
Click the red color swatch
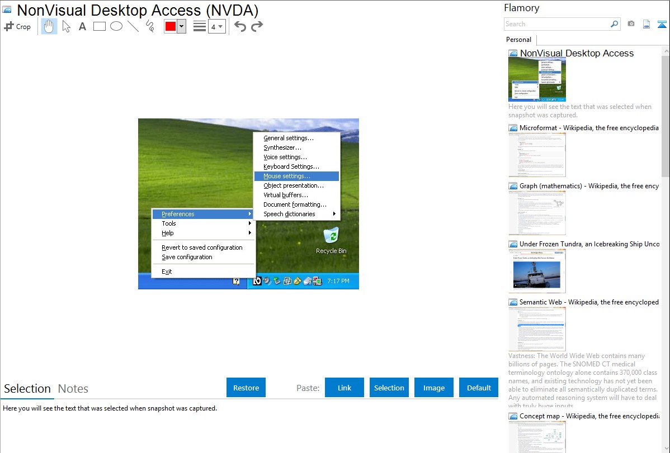(171, 26)
